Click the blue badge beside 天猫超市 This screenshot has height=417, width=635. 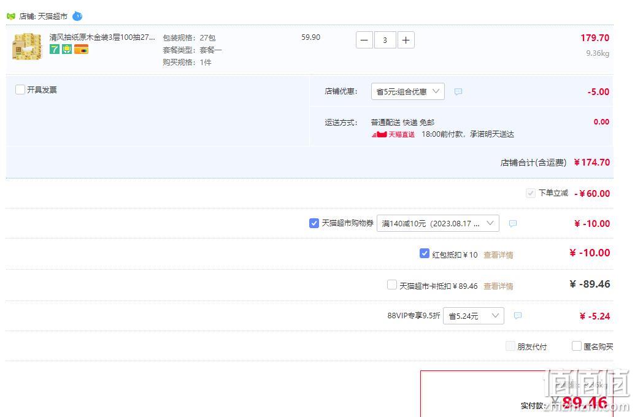tap(77, 16)
